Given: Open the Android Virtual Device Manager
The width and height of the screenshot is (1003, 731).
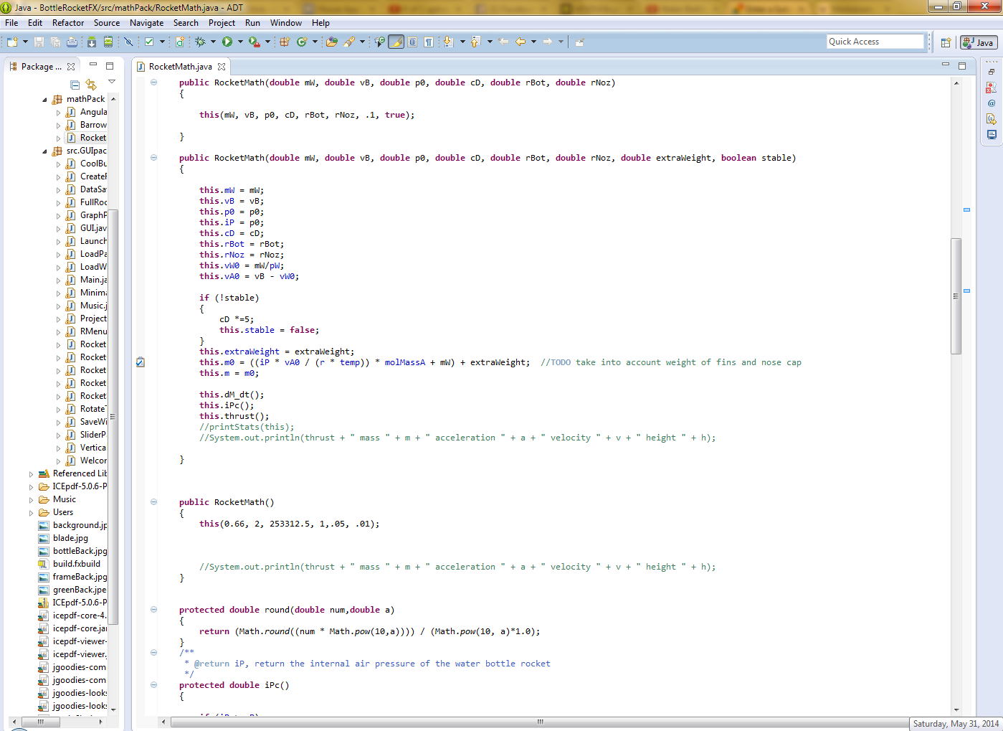Looking at the screenshot, I should (108, 42).
